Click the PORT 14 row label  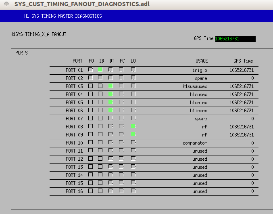[74, 175]
